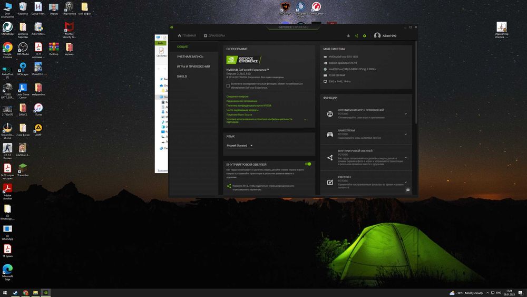Select SHIELD in settings sidebar
The height and width of the screenshot is (297, 527).
pyautogui.click(x=182, y=76)
